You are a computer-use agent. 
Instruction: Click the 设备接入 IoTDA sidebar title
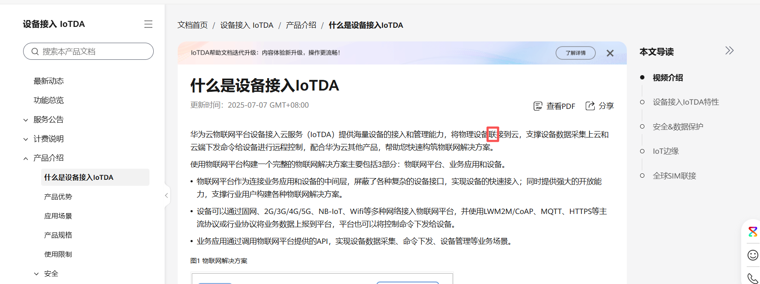[54, 24]
